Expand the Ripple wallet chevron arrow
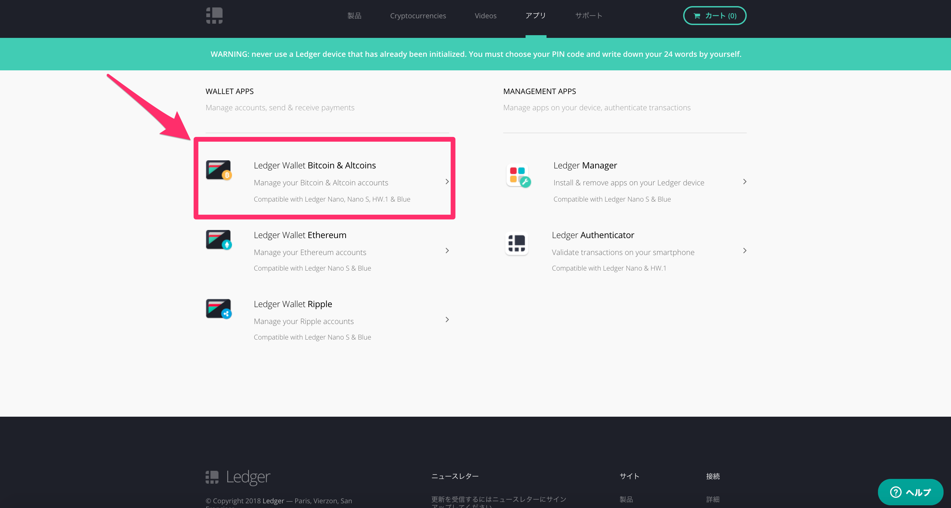This screenshot has width=951, height=508. (x=447, y=320)
